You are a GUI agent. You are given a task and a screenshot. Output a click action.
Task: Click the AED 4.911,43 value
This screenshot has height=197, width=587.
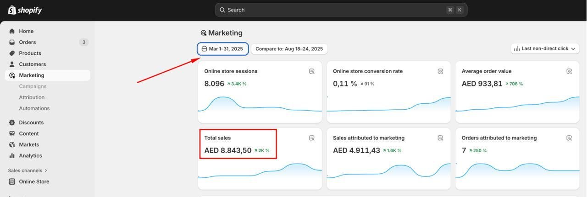(x=356, y=150)
